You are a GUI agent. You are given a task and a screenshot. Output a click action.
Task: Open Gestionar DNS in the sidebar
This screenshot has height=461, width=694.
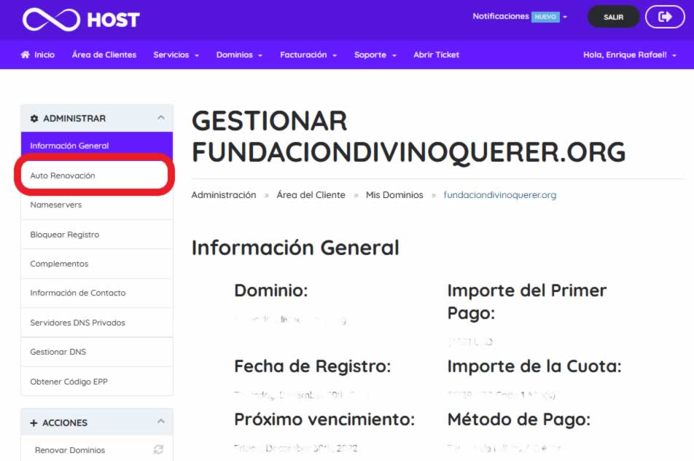(97, 352)
